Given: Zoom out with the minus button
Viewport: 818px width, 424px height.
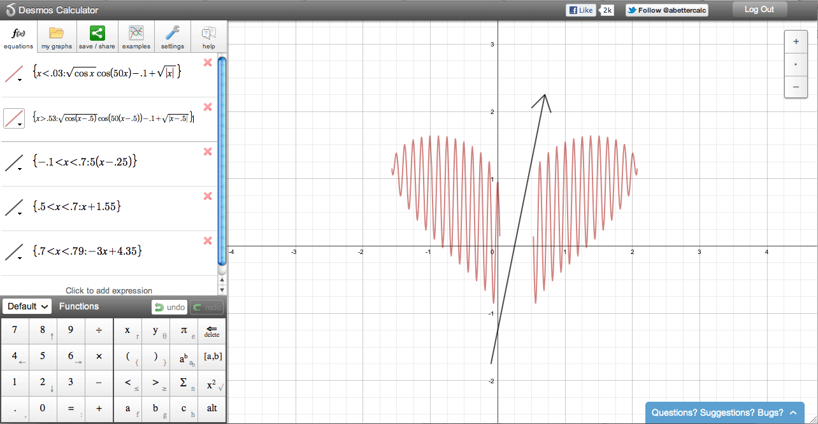Looking at the screenshot, I should [796, 87].
